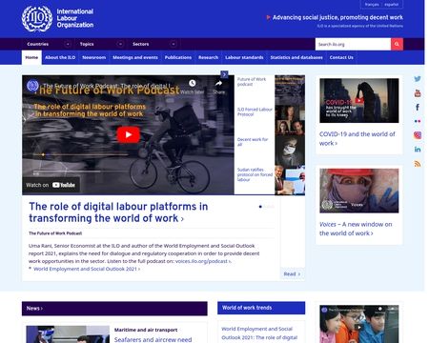Click the slide pagination dot
The width and height of the screenshot is (429, 343).
coord(260,207)
